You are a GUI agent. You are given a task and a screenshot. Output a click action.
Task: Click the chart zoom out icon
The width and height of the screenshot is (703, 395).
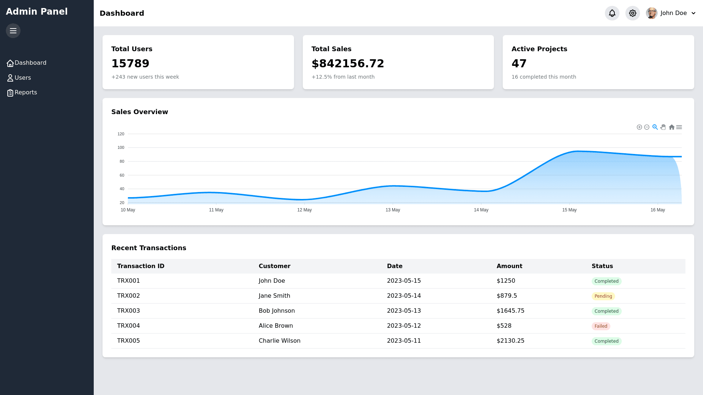pyautogui.click(x=647, y=127)
